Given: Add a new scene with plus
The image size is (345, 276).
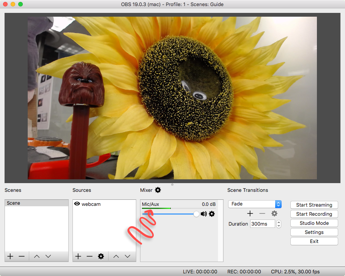Looking at the screenshot, I should [x=10, y=256].
